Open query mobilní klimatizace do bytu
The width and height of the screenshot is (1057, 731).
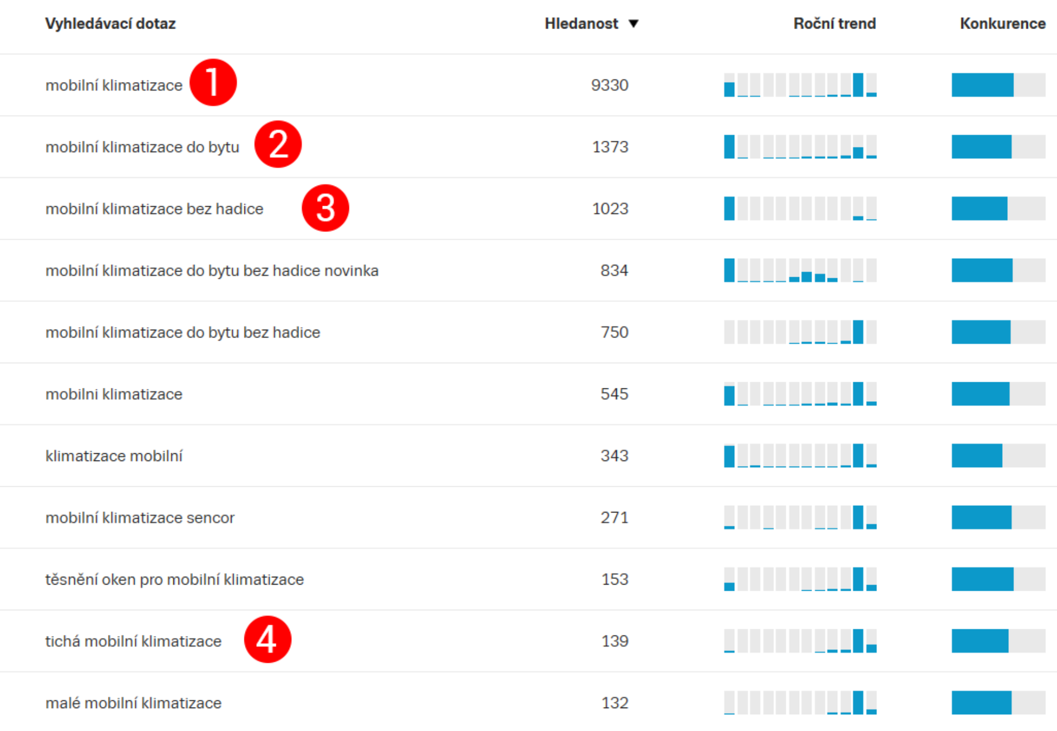tap(142, 147)
